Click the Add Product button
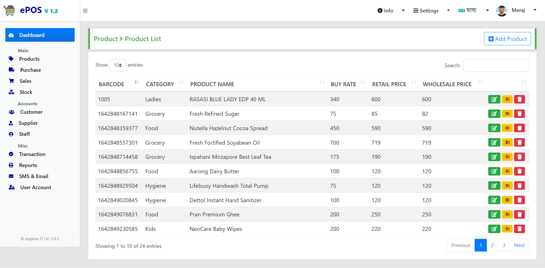Screen dimensions: 545x268 (507, 39)
